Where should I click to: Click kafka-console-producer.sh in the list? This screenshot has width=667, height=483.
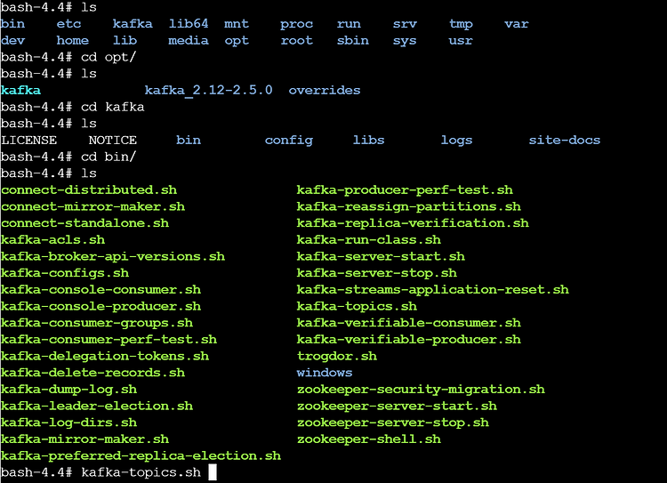coord(100,306)
